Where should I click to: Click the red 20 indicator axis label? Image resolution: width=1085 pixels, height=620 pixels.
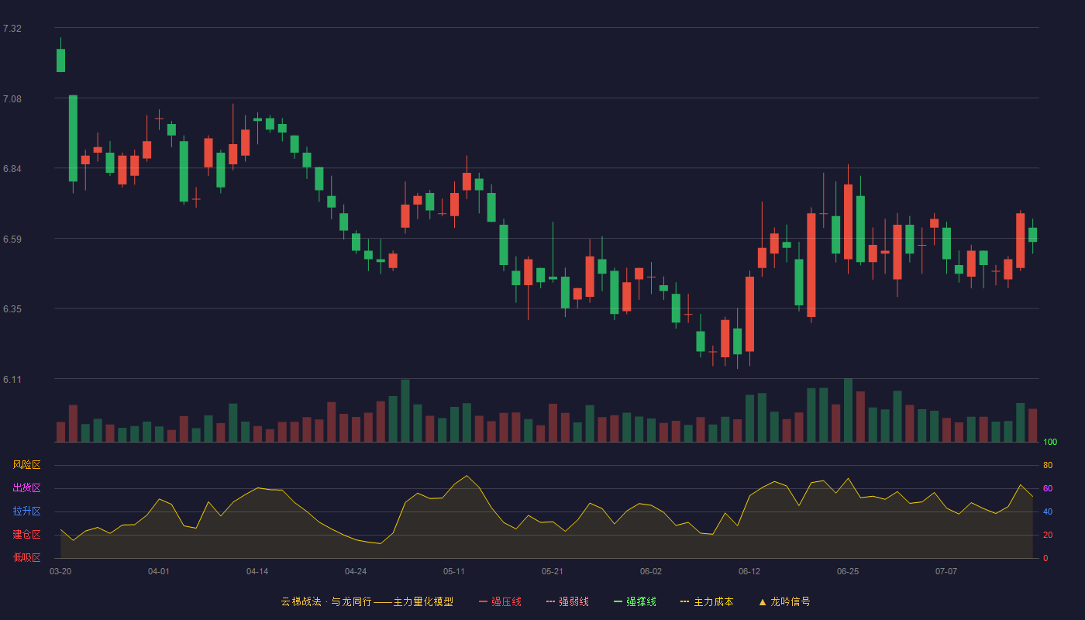pos(1048,535)
